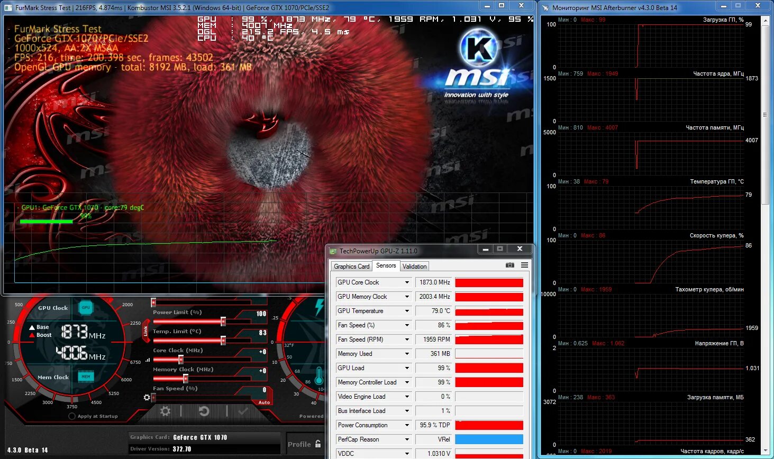Expand GPU Temperature sensor dropdown

click(x=407, y=311)
